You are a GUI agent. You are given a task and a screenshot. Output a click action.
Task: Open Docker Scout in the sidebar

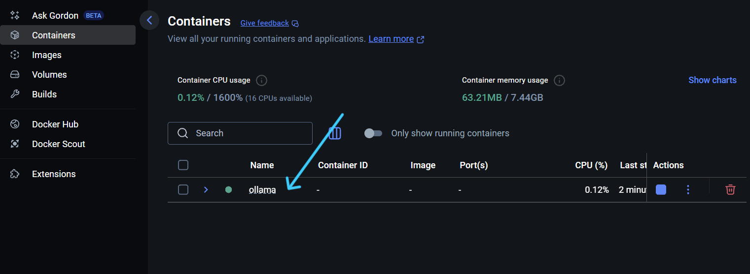pos(68,144)
